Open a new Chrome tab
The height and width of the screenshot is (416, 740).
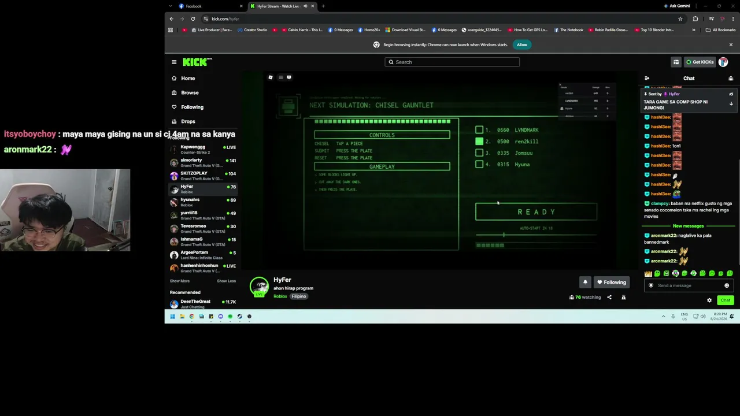(323, 6)
